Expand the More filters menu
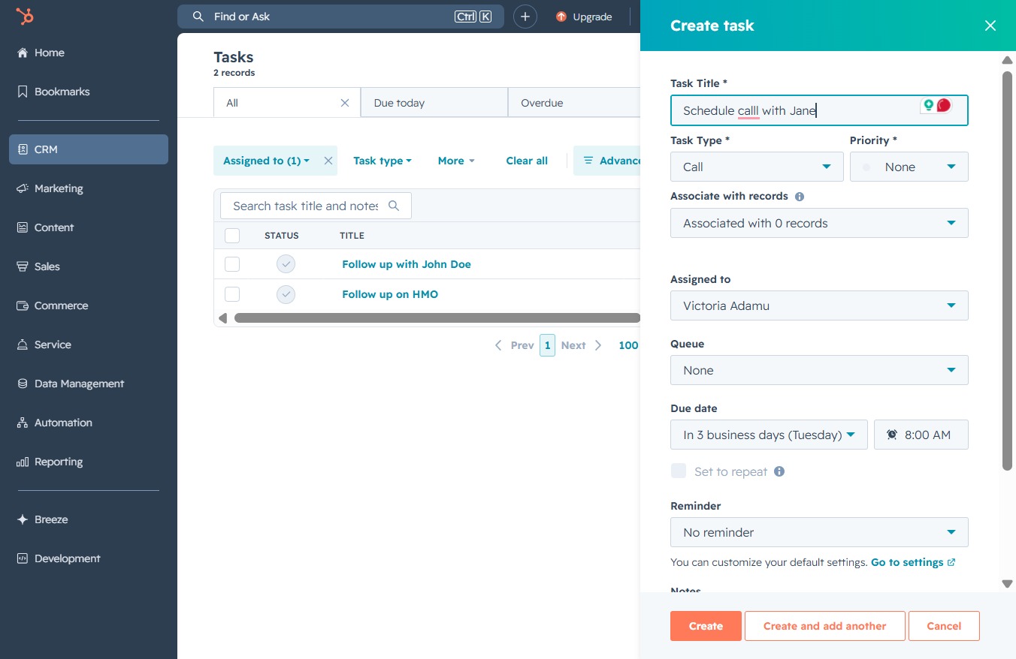 [456, 161]
